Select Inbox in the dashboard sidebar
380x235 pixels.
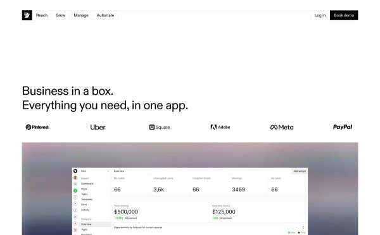click(84, 189)
